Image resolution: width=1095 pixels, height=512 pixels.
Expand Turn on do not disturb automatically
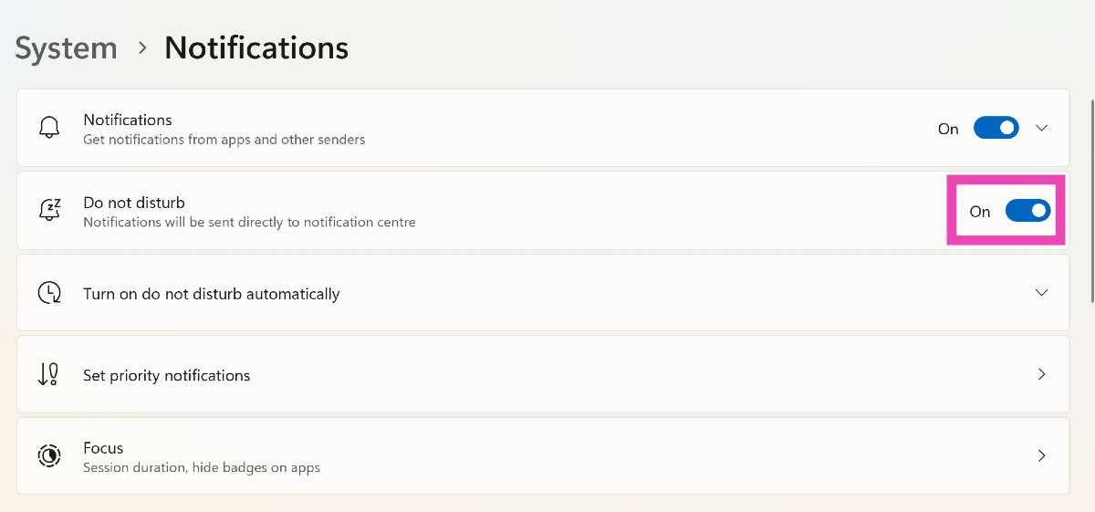(x=1042, y=293)
